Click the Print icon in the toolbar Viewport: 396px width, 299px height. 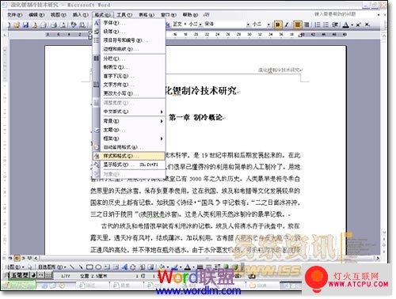click(54, 25)
